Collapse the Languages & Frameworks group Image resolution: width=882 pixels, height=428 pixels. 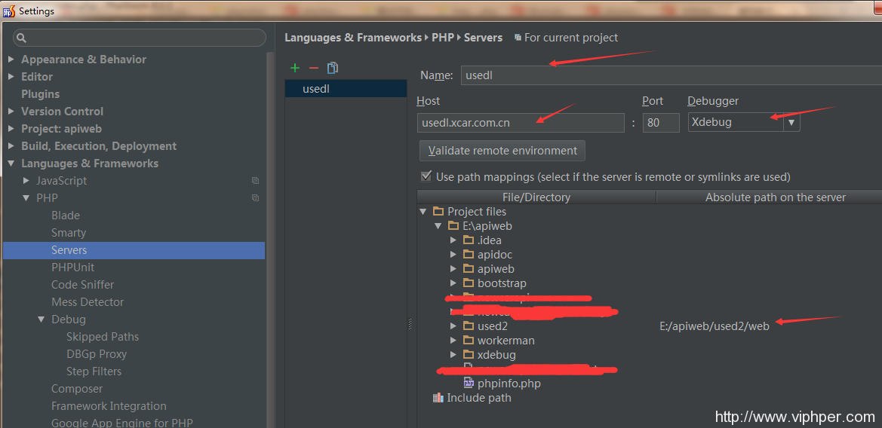(11, 164)
